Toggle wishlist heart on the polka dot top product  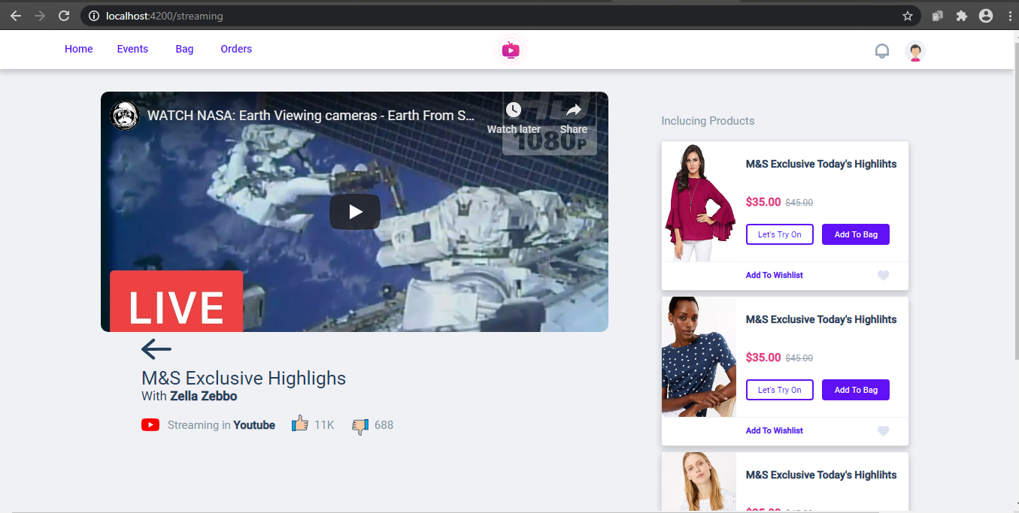pyautogui.click(x=884, y=431)
